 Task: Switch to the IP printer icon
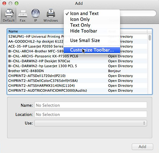(35, 15)
